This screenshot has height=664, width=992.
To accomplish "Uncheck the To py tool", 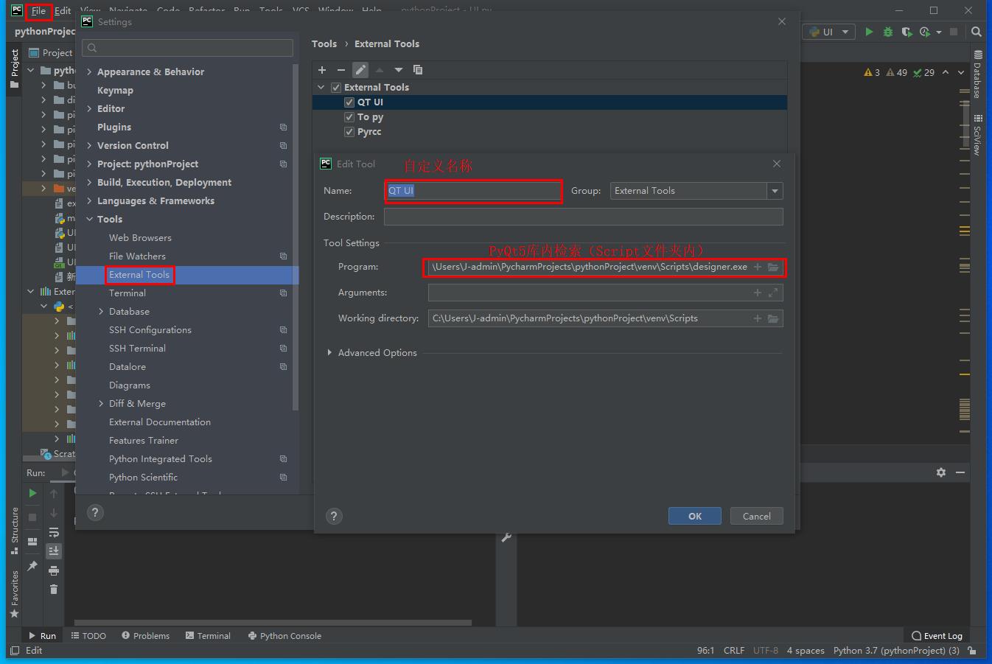I will click(349, 117).
